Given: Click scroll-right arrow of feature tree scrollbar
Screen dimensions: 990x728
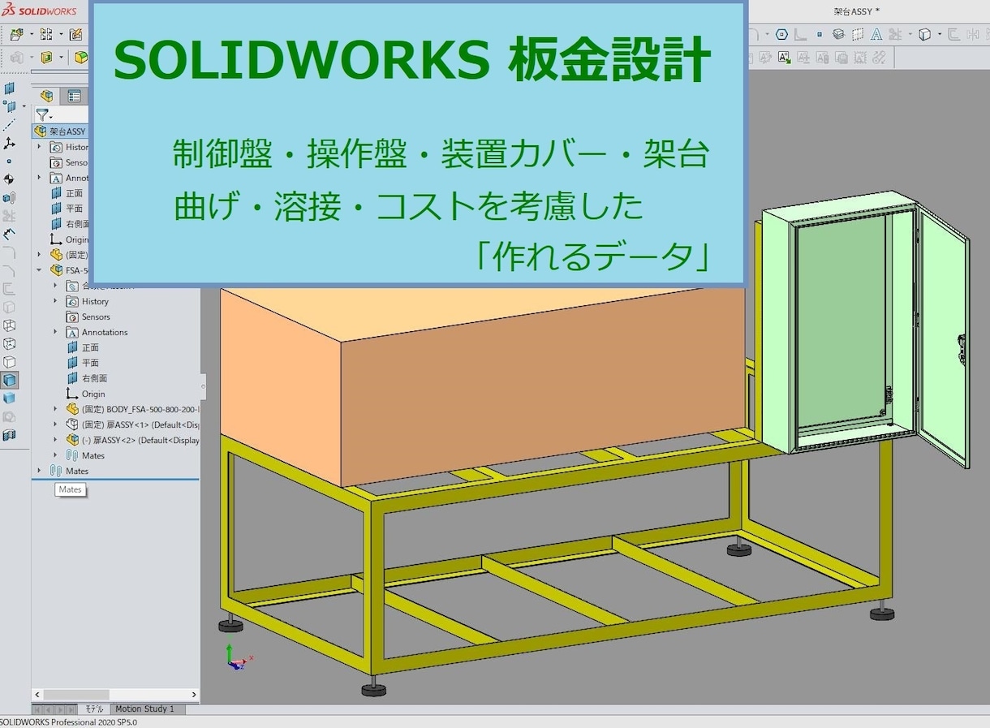Looking at the screenshot, I should coord(194,695).
